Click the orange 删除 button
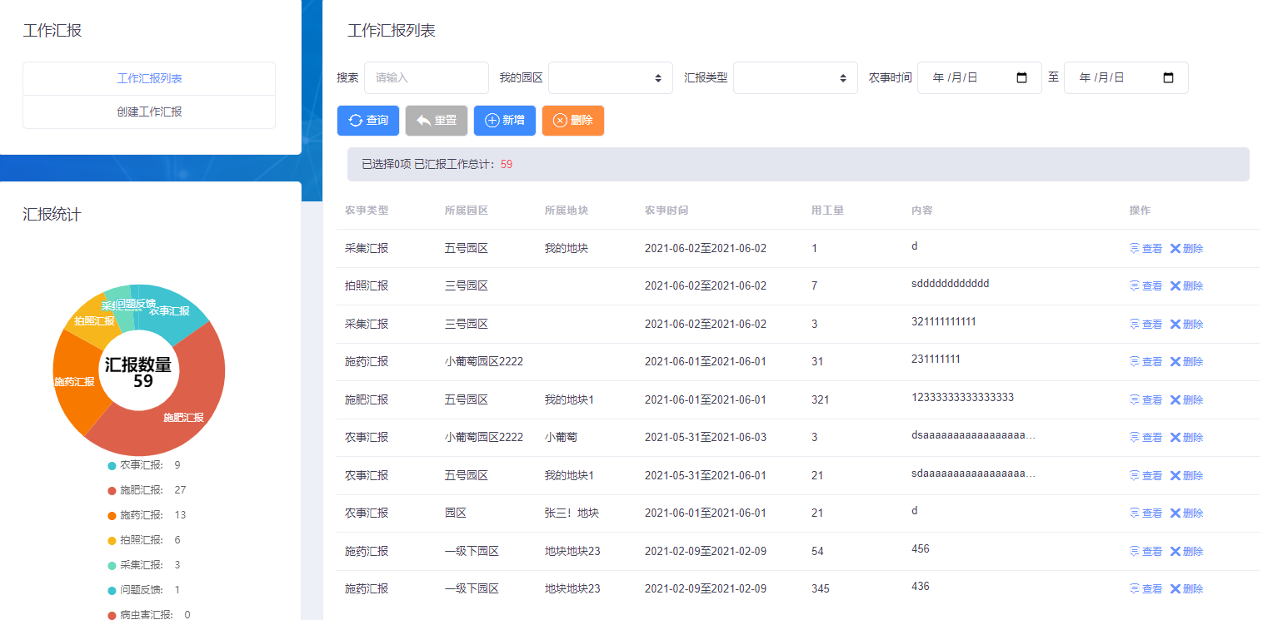Image resolution: width=1273 pixels, height=620 pixels. click(x=573, y=121)
